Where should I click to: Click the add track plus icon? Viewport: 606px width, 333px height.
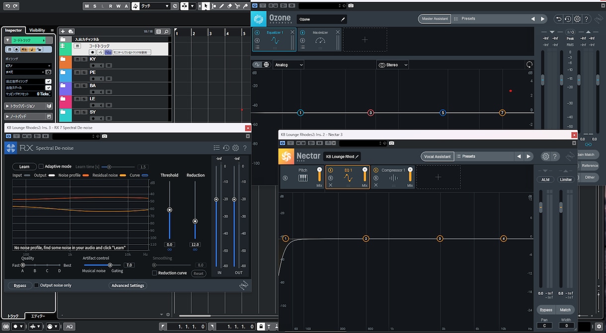[x=63, y=31]
